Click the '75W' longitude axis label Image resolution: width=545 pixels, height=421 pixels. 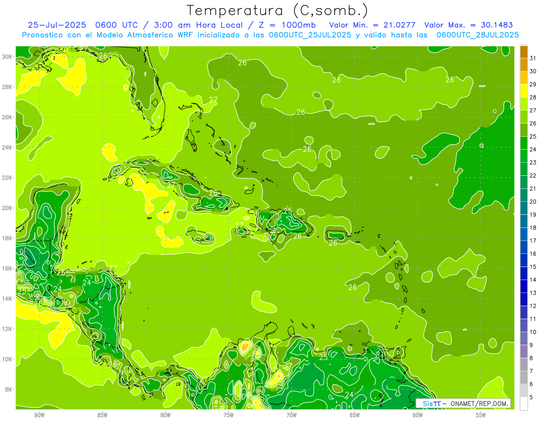pyautogui.click(x=228, y=415)
